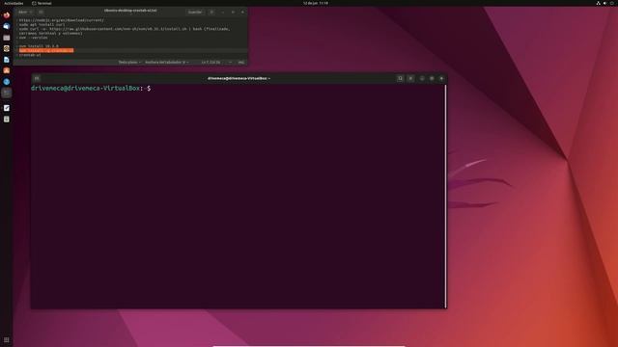
Task: Click the terminal window title bar
Action: tap(239, 78)
